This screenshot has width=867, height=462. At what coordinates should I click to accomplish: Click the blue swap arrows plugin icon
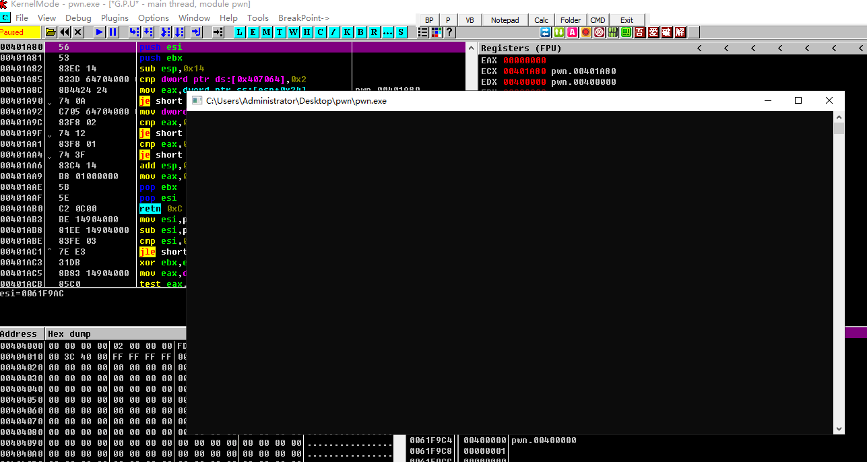pyautogui.click(x=545, y=32)
